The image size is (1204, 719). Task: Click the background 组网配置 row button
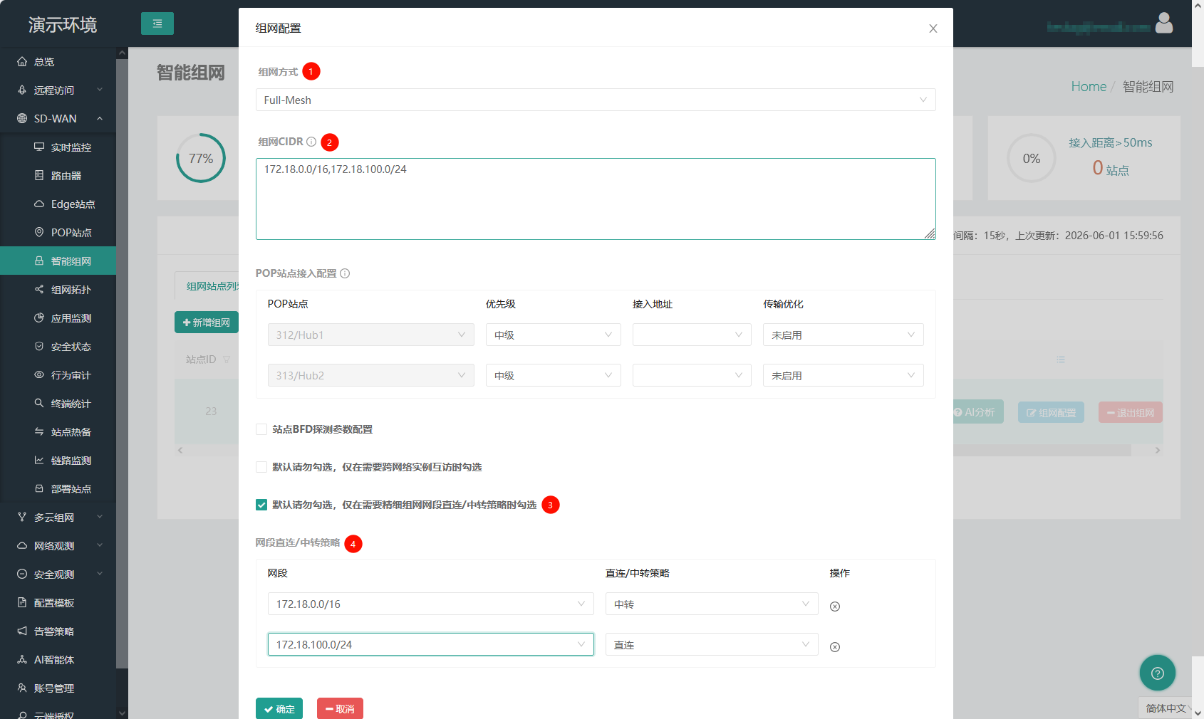1052,413
